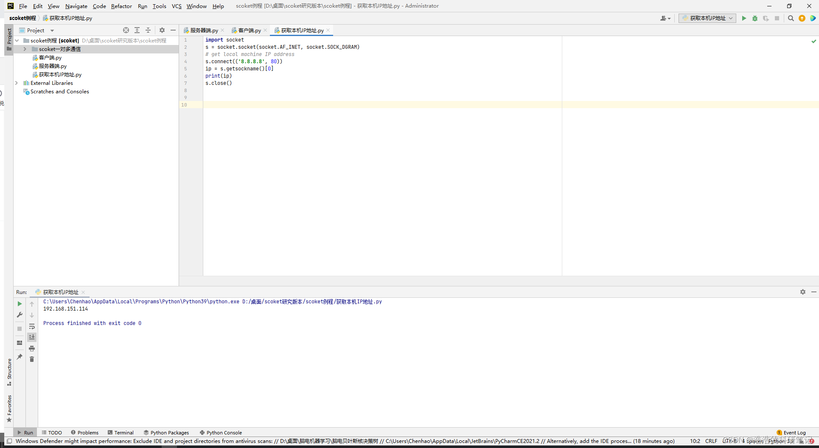Click cursor position 10:2 in status bar
This screenshot has width=819, height=448.
[x=695, y=441]
